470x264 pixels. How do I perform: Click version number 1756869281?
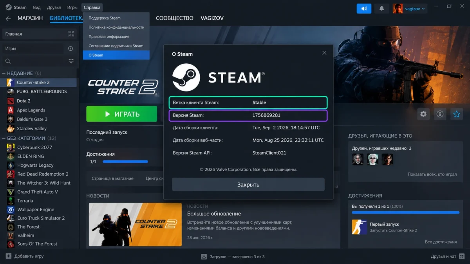266,115
